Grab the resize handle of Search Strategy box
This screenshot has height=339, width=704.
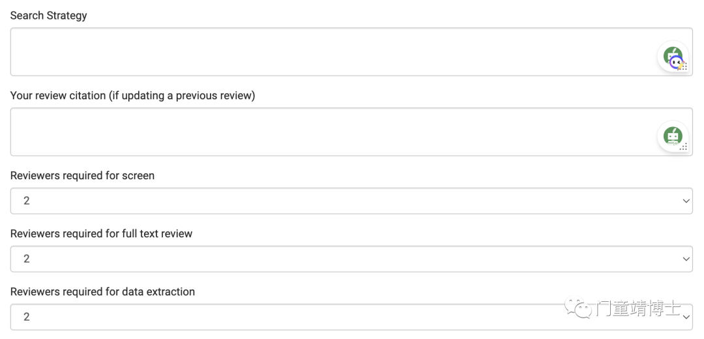tap(684, 67)
